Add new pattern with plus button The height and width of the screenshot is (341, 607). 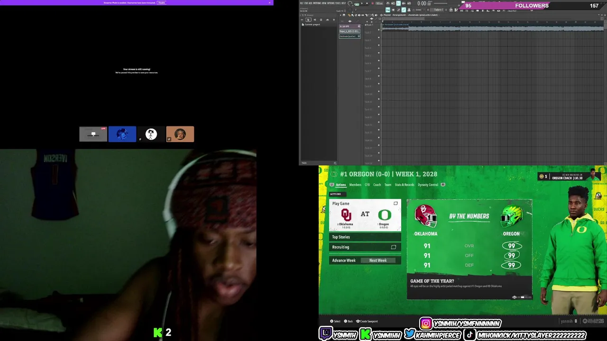(446, 10)
